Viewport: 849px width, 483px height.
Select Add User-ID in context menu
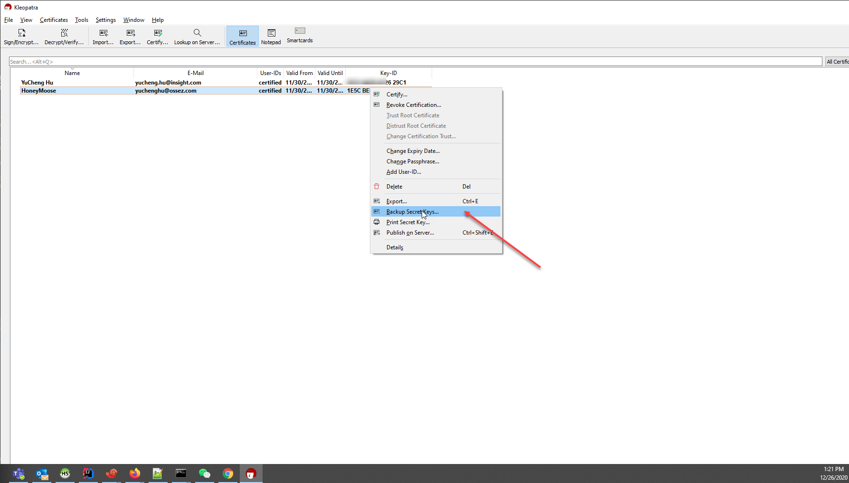pos(435,172)
